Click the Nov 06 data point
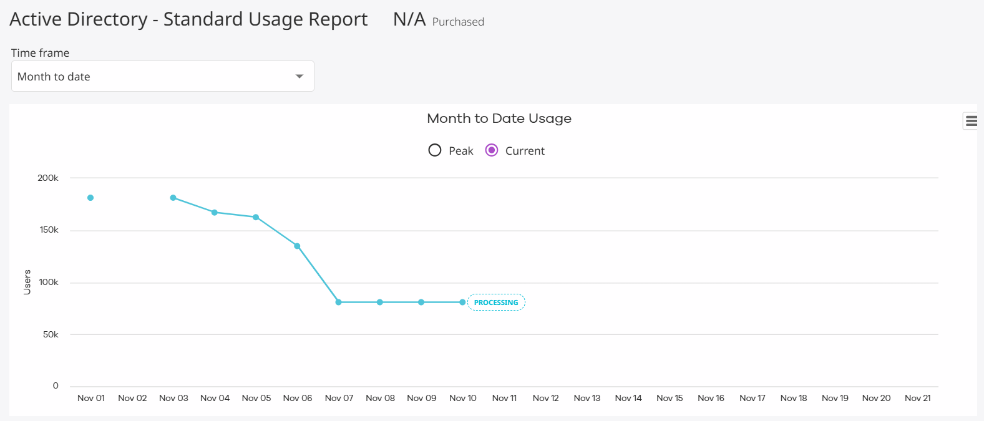 297,246
